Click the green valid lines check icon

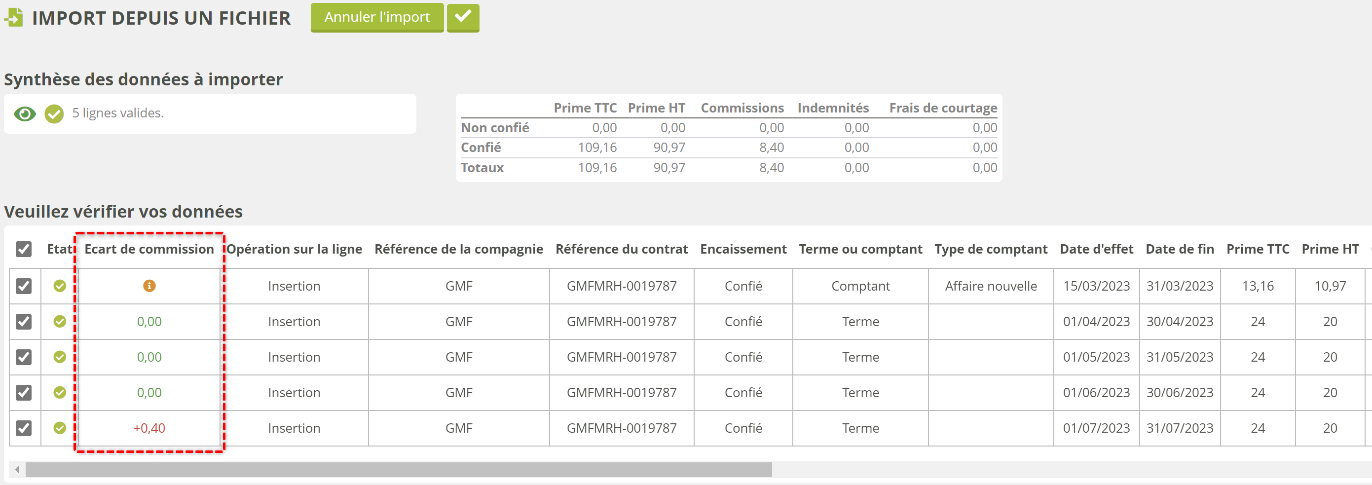(54, 113)
